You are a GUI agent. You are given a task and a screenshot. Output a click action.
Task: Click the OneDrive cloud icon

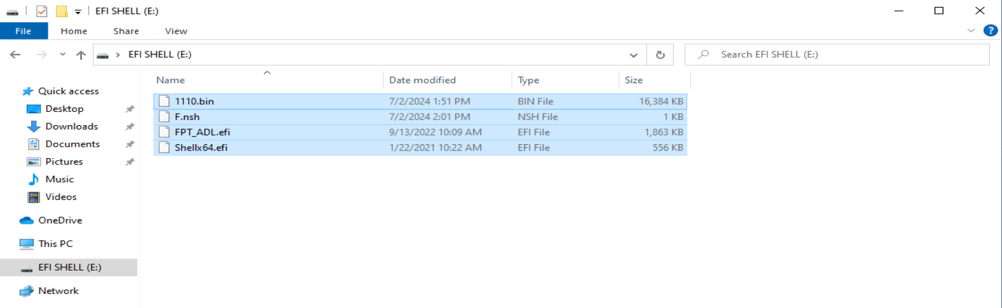pyautogui.click(x=27, y=220)
